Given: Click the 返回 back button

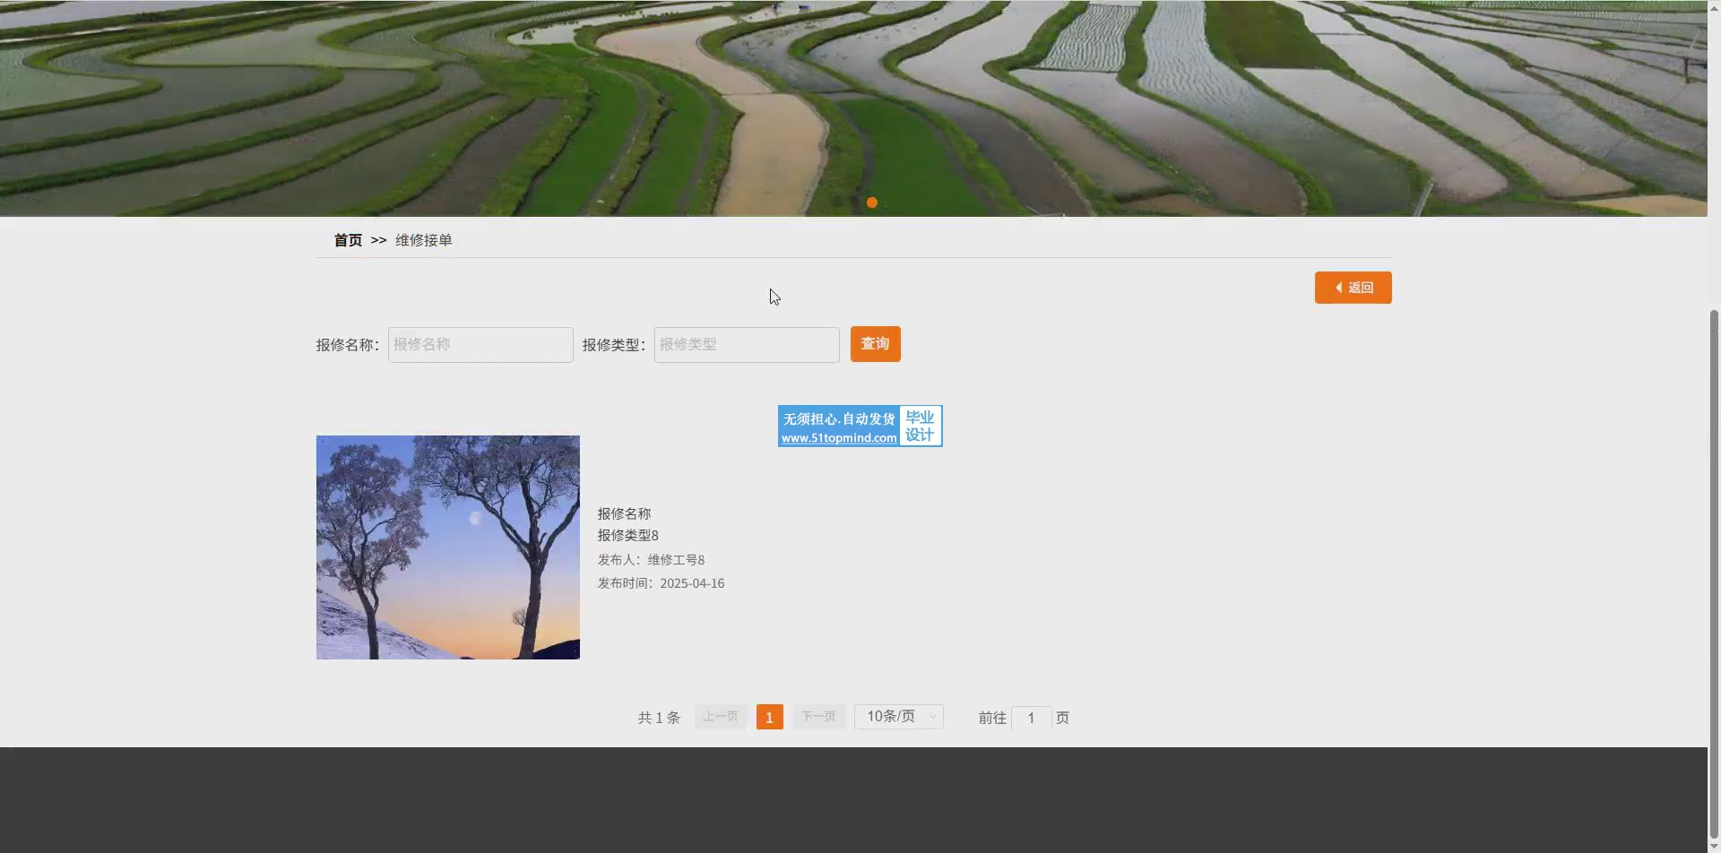Looking at the screenshot, I should click(x=1353, y=288).
